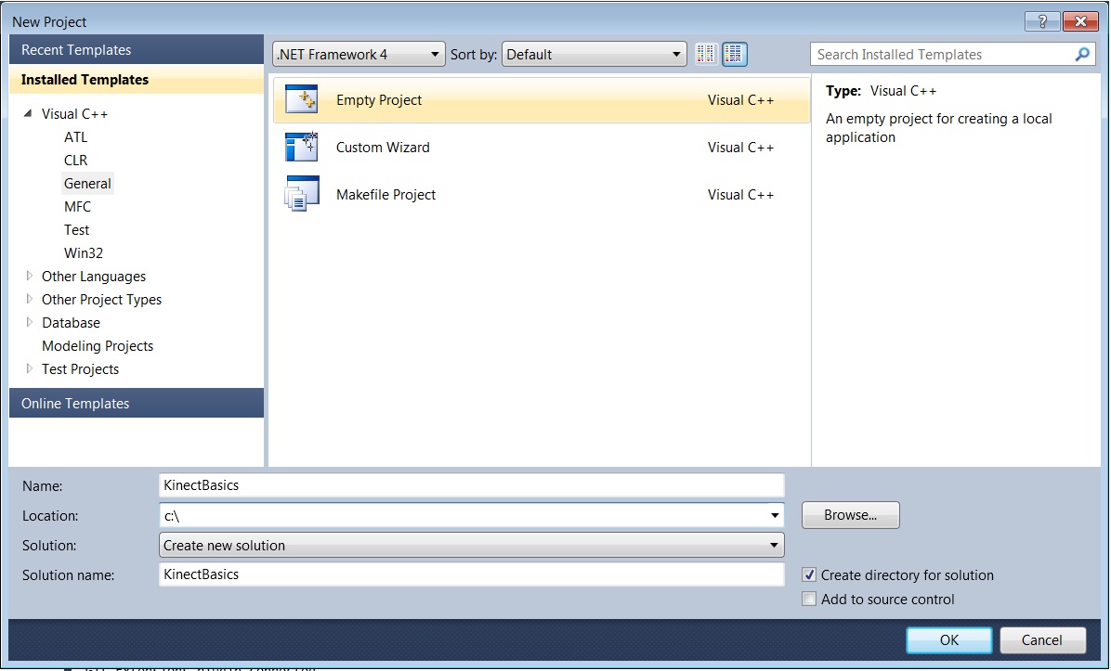Viewport: 1111px width, 671px height.
Task: Expand the Other Project Types node
Action: tap(29, 299)
